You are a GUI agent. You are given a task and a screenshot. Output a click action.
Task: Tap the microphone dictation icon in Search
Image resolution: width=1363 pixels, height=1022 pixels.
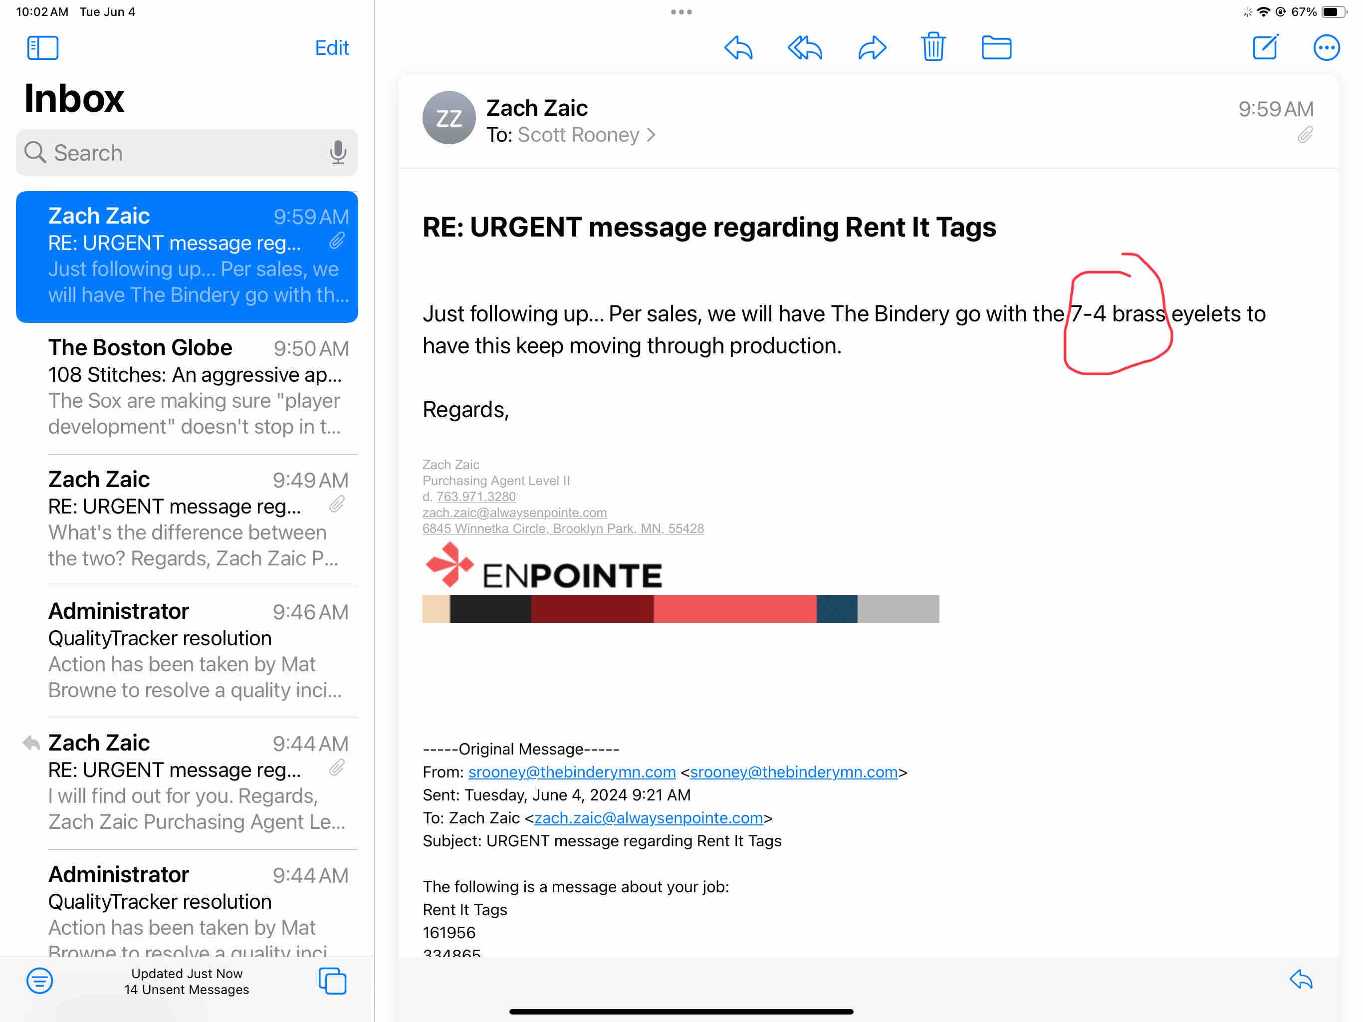point(338,152)
